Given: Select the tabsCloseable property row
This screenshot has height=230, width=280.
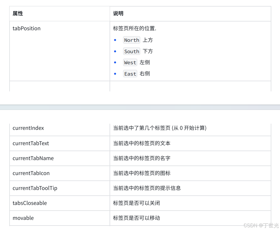Looking at the screenshot, I should pyautogui.click(x=30, y=203).
